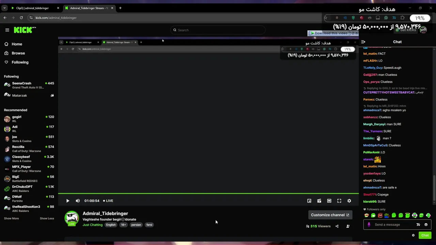Enable mini player mode in the player bar

309,201
